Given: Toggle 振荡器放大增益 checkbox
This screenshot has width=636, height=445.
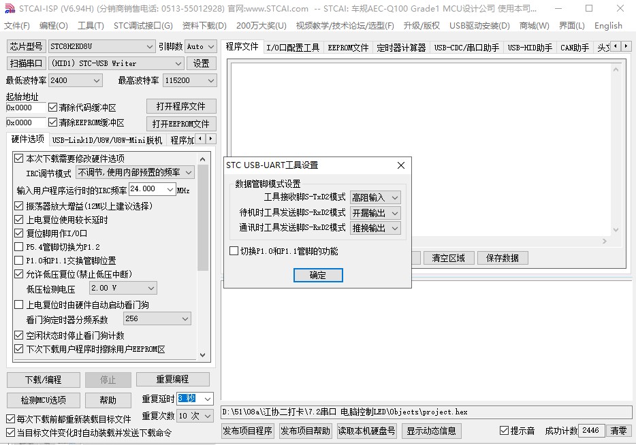Looking at the screenshot, I should tap(18, 206).
